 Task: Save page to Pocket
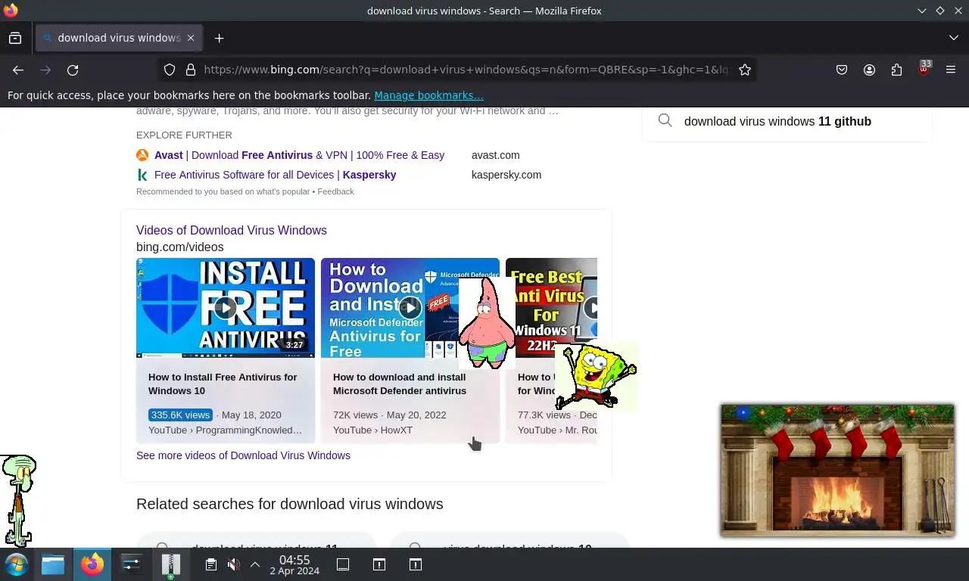coord(842,70)
